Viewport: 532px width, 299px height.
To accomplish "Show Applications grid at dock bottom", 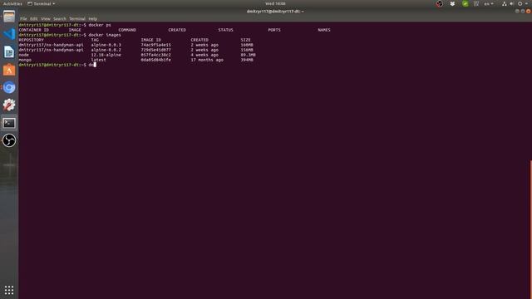I will [9, 290].
